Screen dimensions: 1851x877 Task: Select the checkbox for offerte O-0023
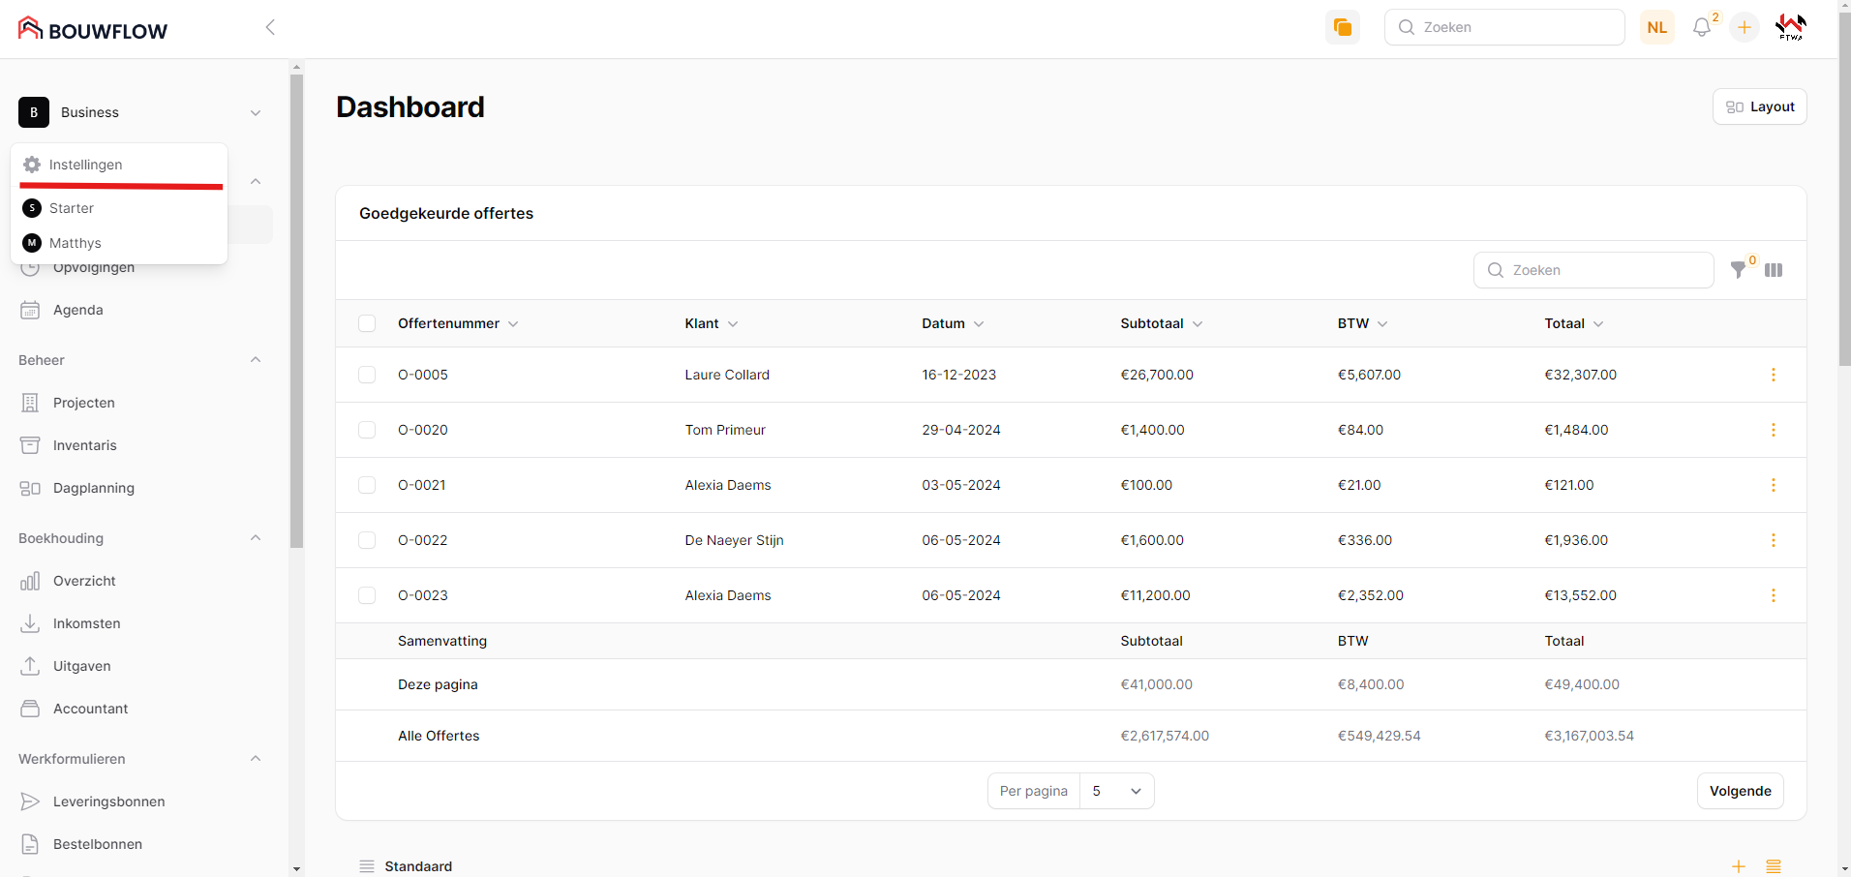(367, 595)
